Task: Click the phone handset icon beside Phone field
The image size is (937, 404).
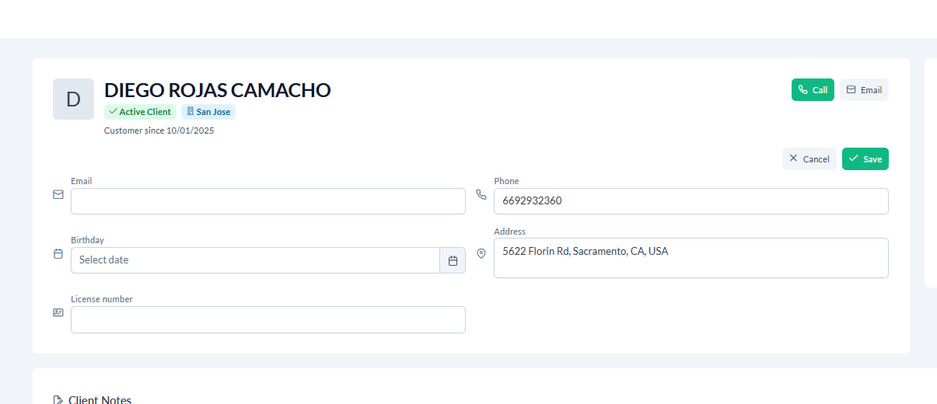Action: point(481,194)
